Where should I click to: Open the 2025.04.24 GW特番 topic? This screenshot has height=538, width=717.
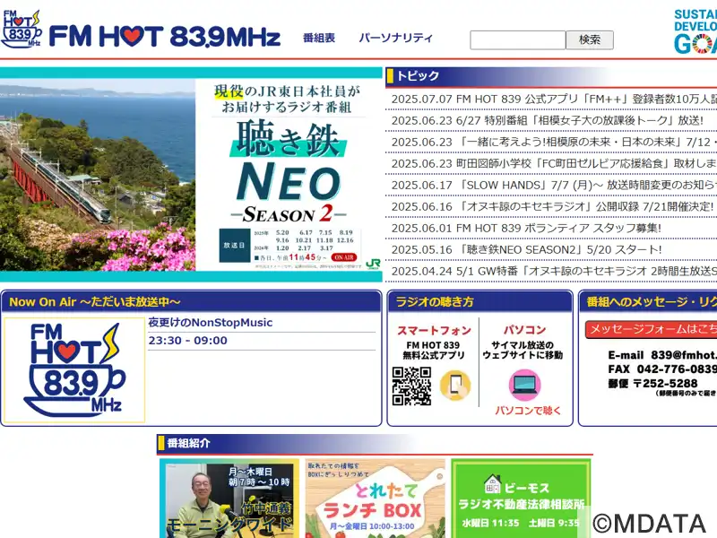pos(554,271)
